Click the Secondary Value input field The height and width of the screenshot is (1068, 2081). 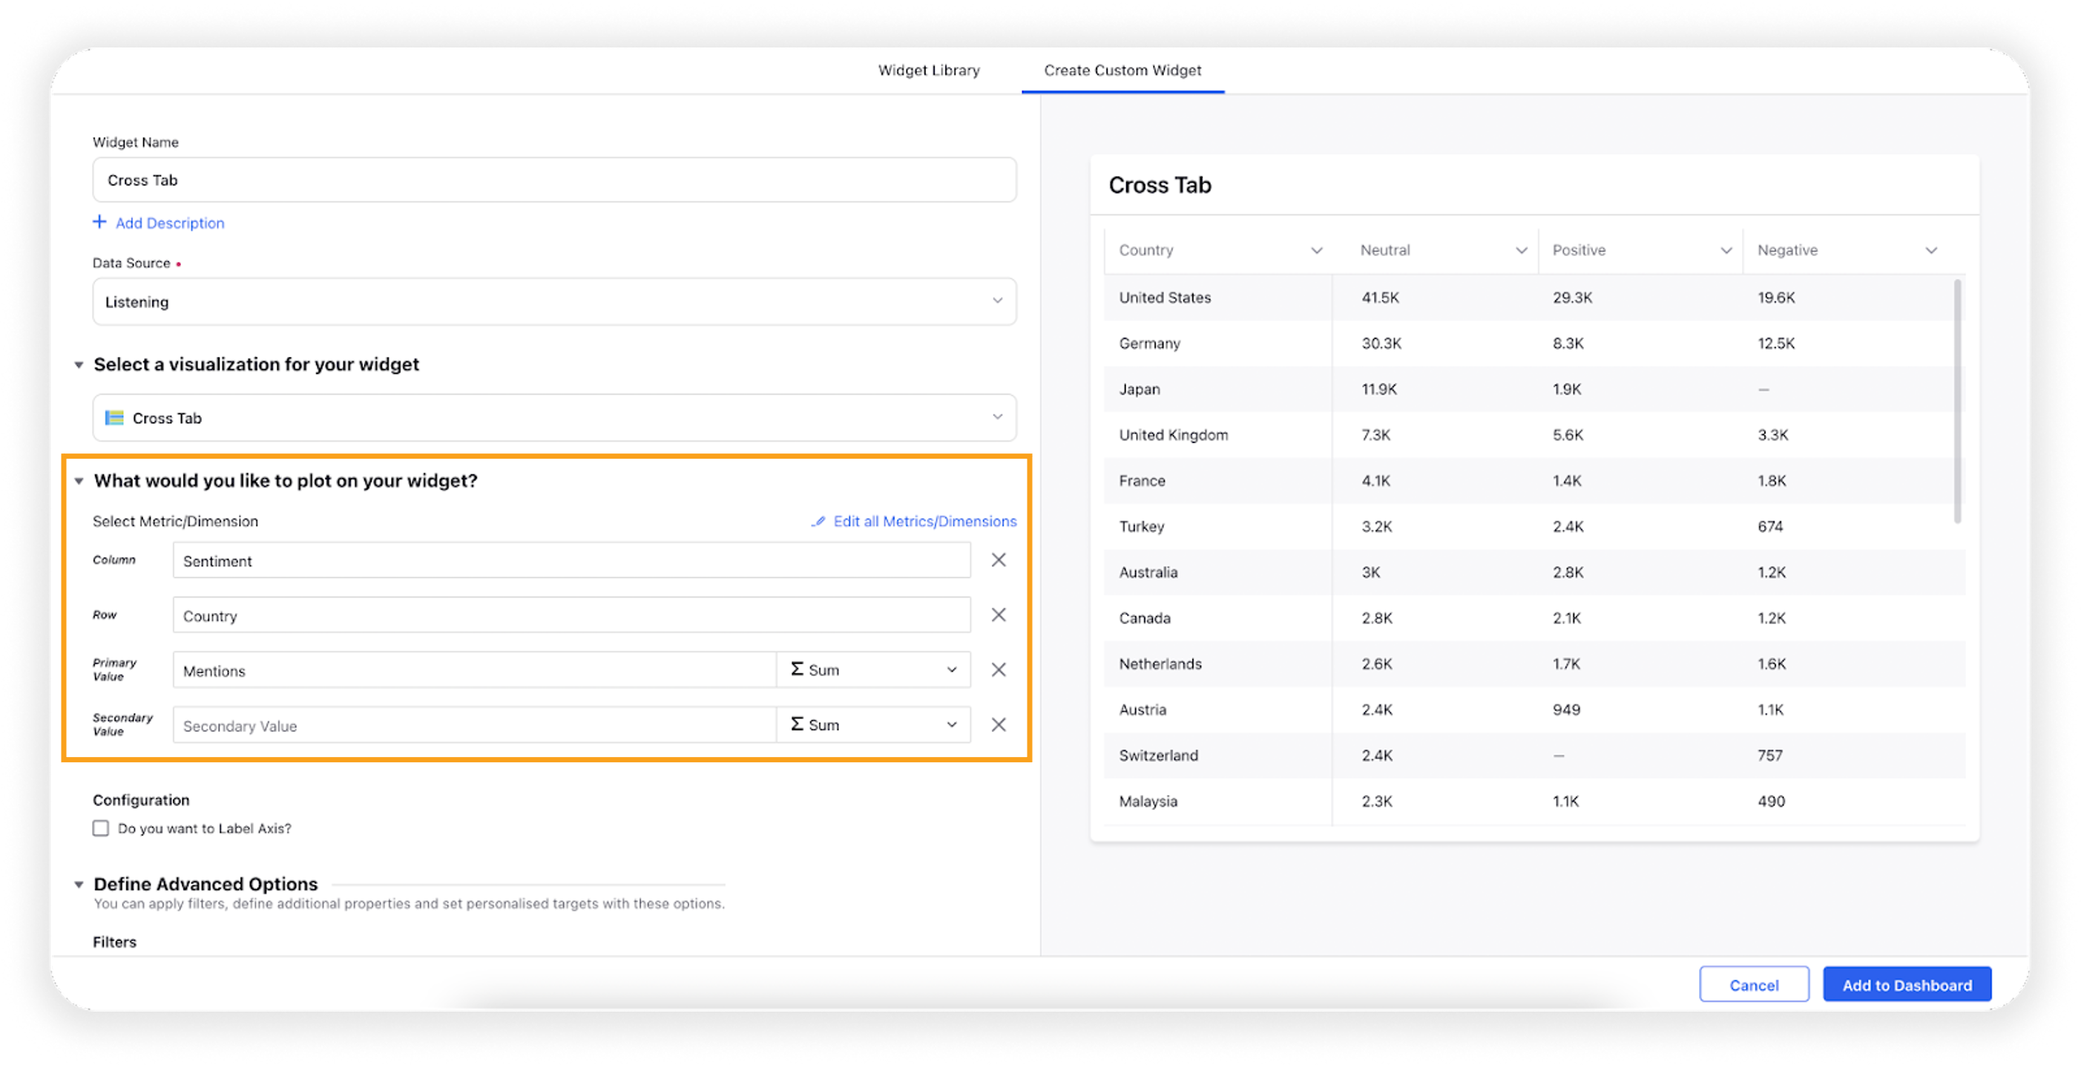click(474, 724)
